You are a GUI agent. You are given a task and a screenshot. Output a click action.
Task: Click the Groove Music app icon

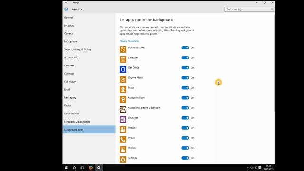[x=123, y=79]
